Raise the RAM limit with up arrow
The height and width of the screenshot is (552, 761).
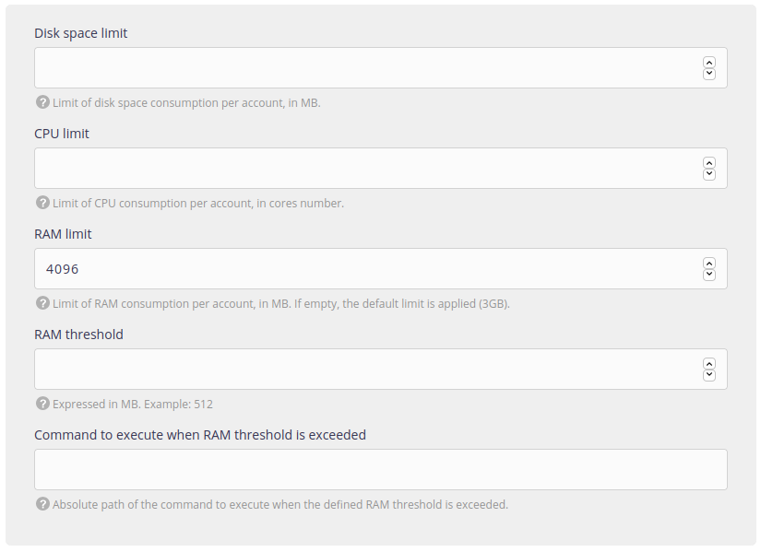[708, 264]
